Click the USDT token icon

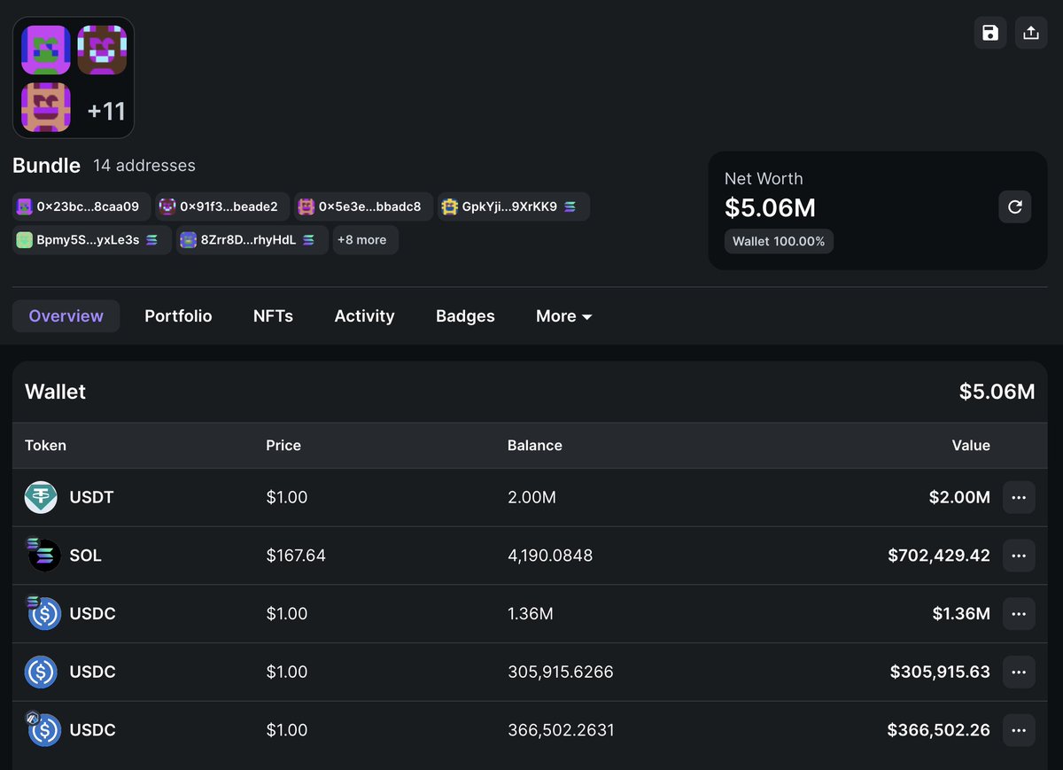(41, 498)
